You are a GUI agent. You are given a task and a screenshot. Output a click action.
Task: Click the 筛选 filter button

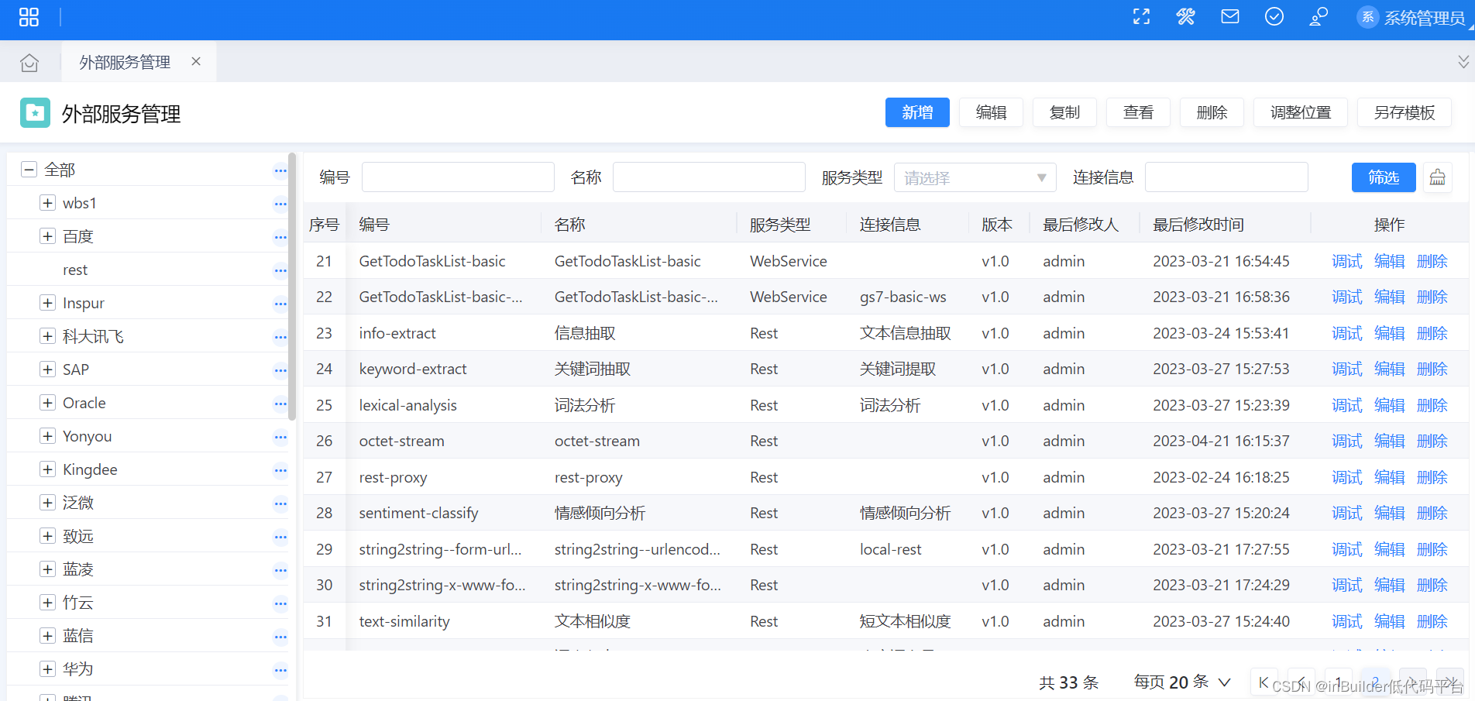(1384, 177)
